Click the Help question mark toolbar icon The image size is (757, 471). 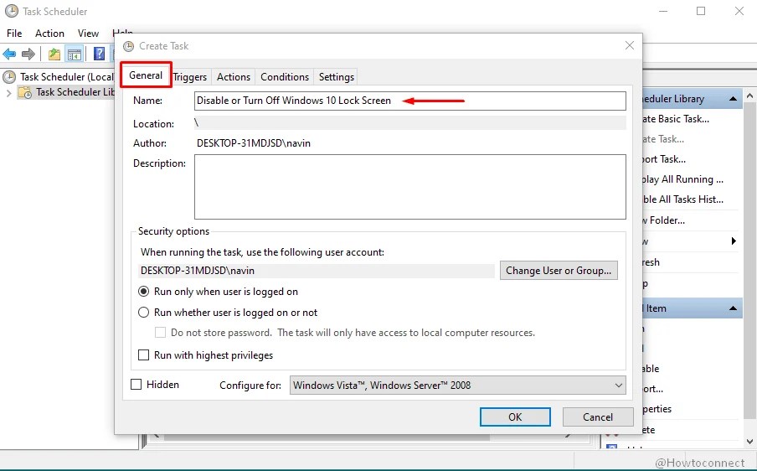(99, 54)
